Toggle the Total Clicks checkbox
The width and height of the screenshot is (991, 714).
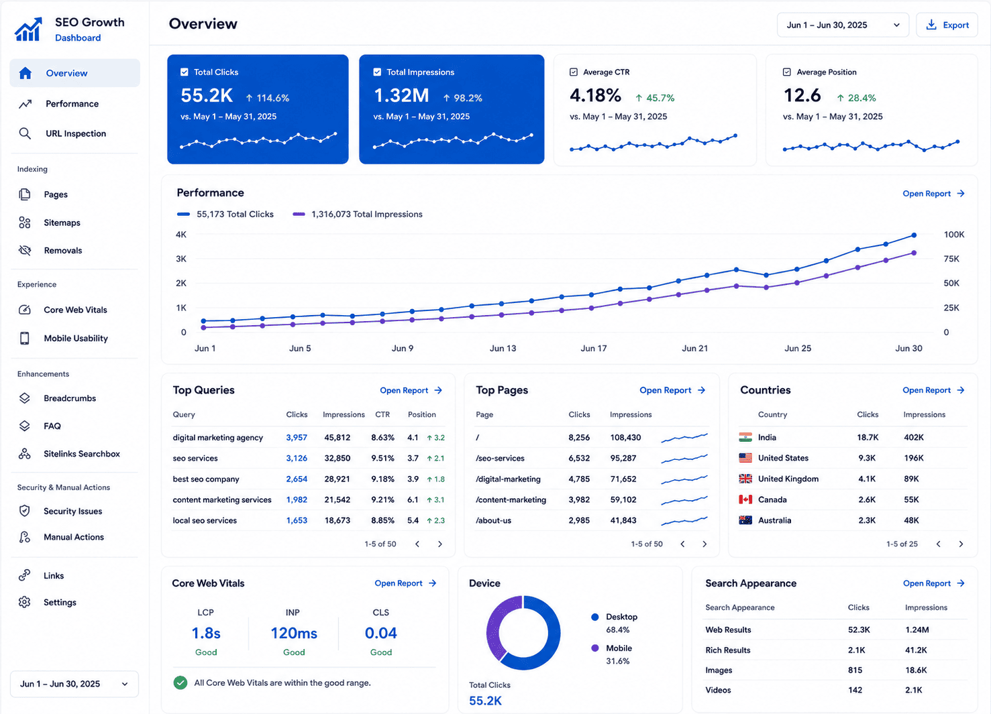point(185,72)
